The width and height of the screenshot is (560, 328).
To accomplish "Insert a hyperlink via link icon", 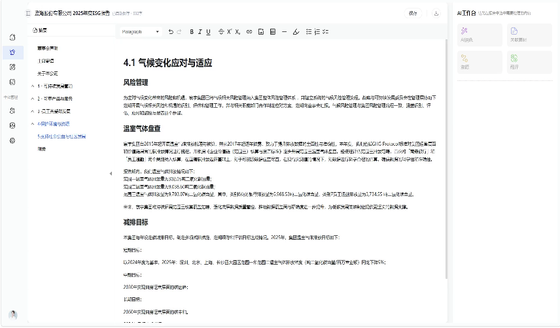I will (x=249, y=32).
